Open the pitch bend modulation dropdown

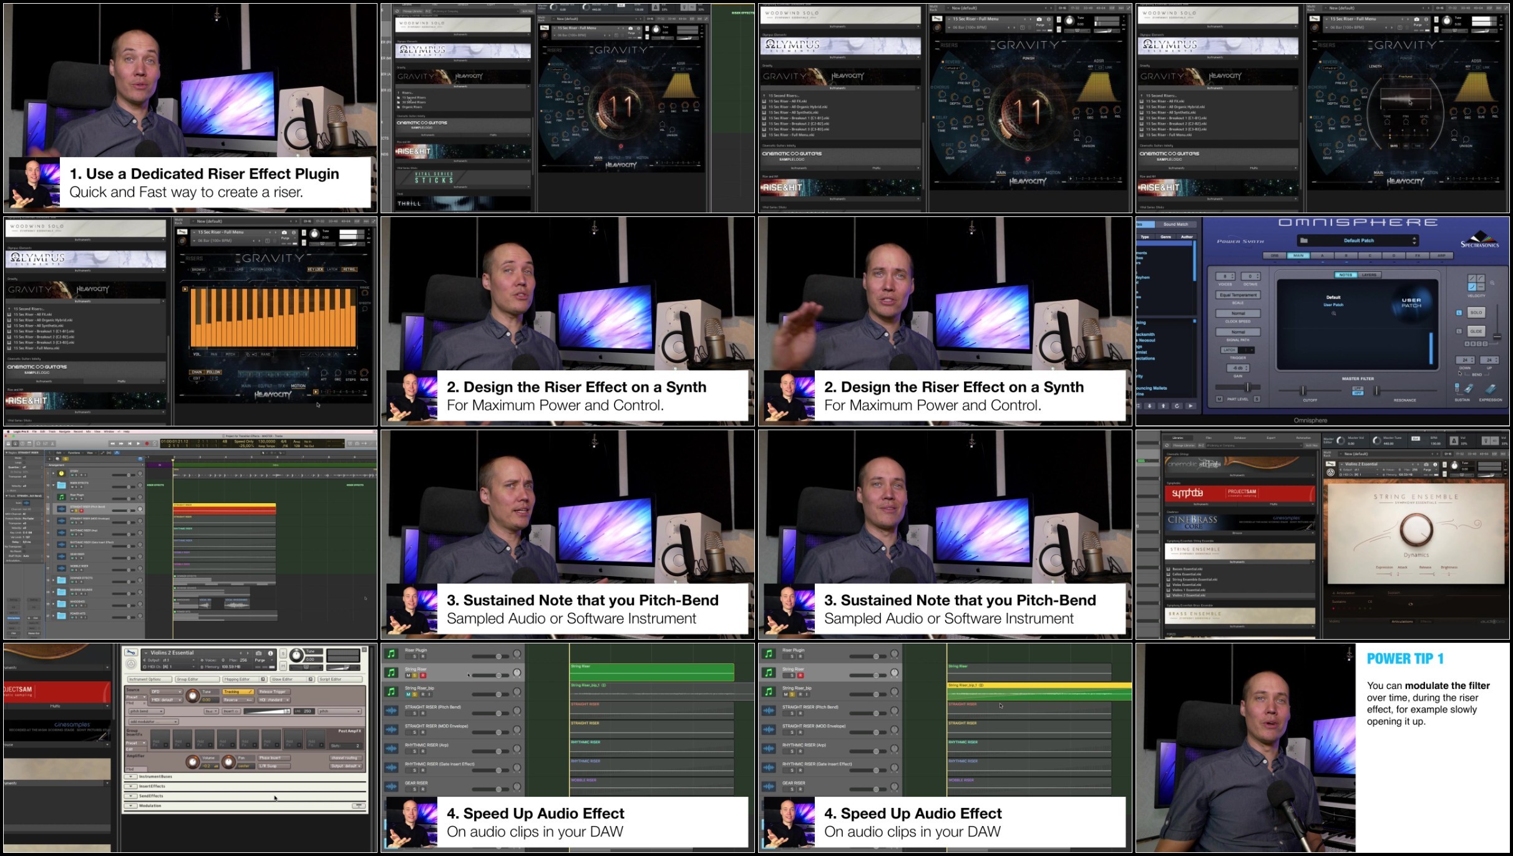[146, 711]
